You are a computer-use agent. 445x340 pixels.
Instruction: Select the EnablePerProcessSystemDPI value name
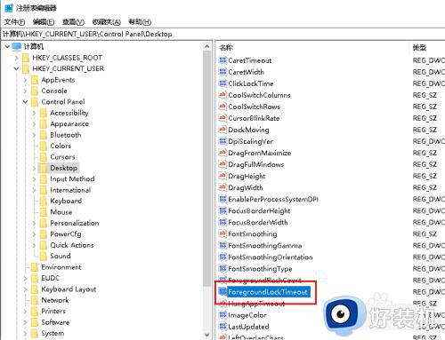(273, 199)
